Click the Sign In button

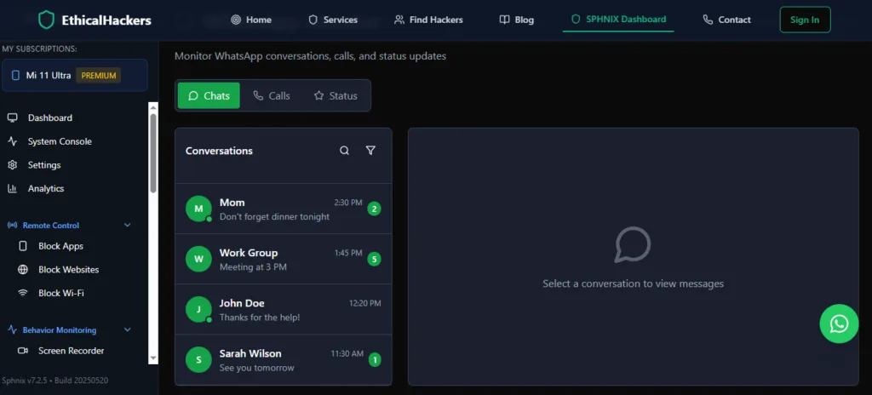click(x=805, y=20)
